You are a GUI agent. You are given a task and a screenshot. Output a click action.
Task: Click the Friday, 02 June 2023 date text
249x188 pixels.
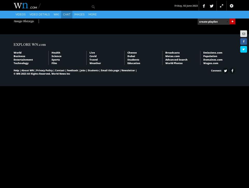[186, 6]
